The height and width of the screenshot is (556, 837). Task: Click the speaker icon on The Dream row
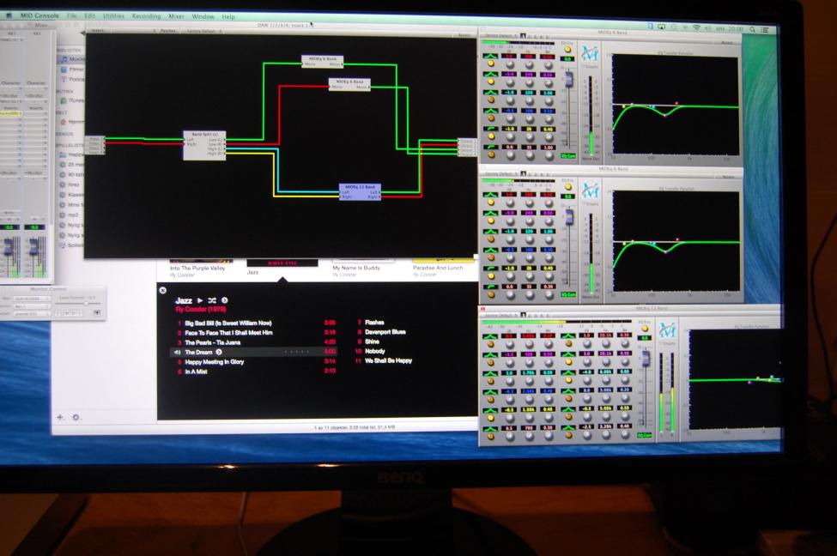tap(177, 352)
